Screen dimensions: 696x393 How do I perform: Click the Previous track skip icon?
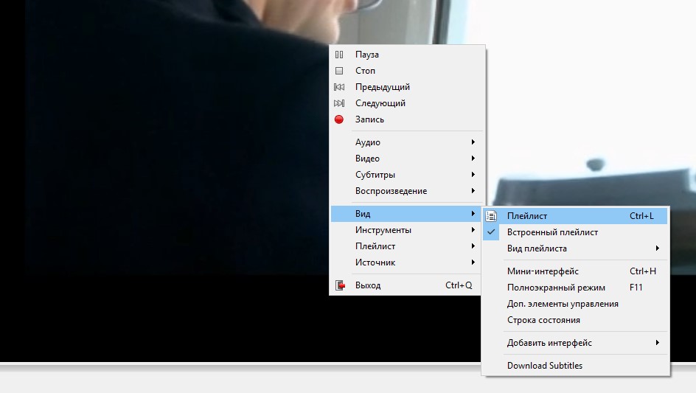339,87
